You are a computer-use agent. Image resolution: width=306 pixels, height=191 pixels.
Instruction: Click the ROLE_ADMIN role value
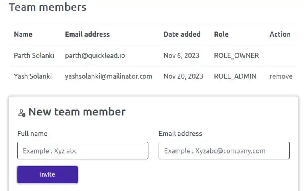coord(235,76)
